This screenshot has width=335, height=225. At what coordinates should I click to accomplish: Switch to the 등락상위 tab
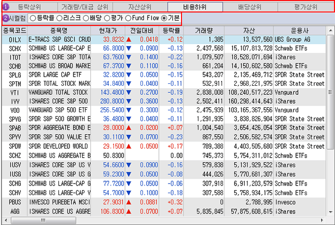[29, 7]
